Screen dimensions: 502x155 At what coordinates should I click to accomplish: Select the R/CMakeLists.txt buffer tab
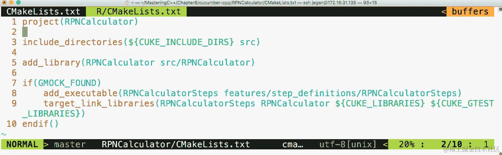tap(138, 12)
